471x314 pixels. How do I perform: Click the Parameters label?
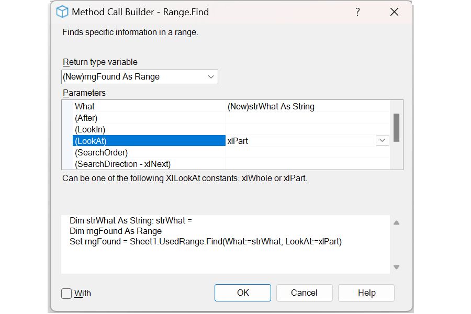(84, 93)
